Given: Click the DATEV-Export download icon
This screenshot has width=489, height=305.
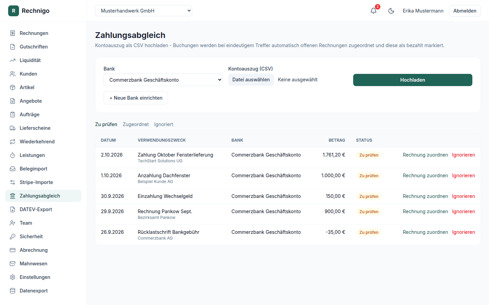Looking at the screenshot, I should click(x=13, y=209).
